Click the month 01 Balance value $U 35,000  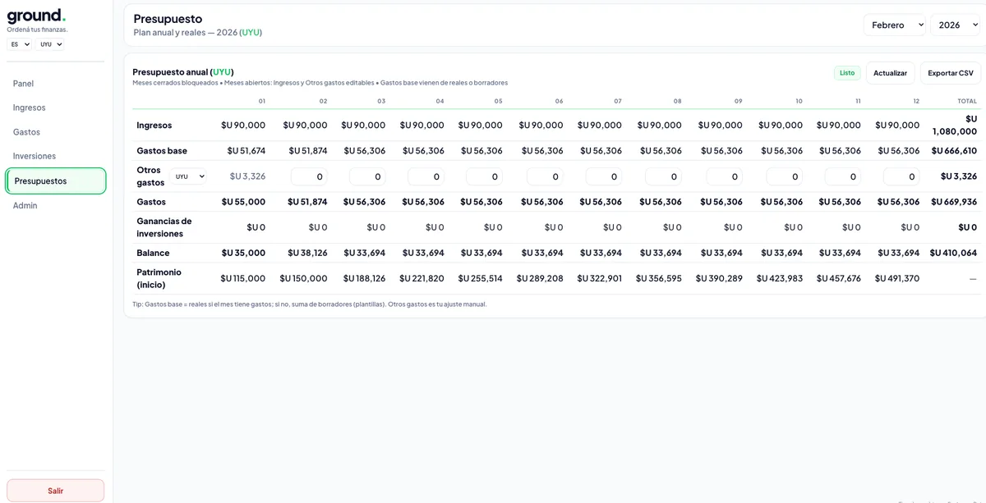[x=243, y=253]
